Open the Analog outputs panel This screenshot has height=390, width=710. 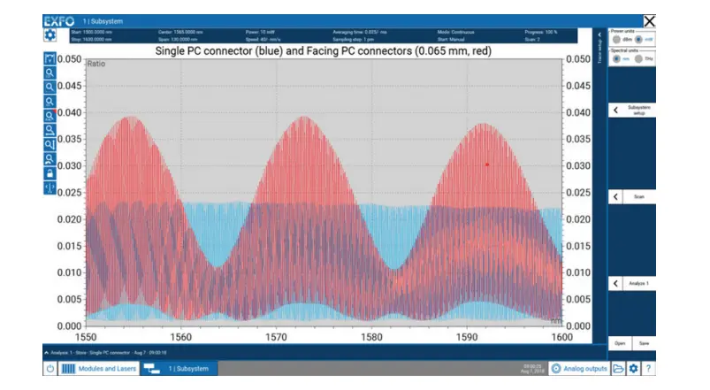click(578, 368)
